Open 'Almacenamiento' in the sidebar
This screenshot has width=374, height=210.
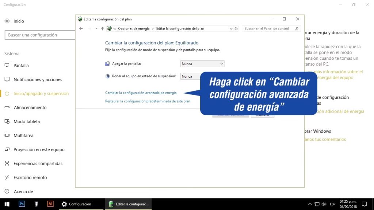point(30,108)
